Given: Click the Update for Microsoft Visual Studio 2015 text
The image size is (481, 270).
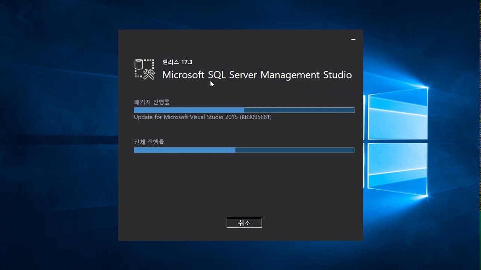Looking at the screenshot, I should 203,117.
